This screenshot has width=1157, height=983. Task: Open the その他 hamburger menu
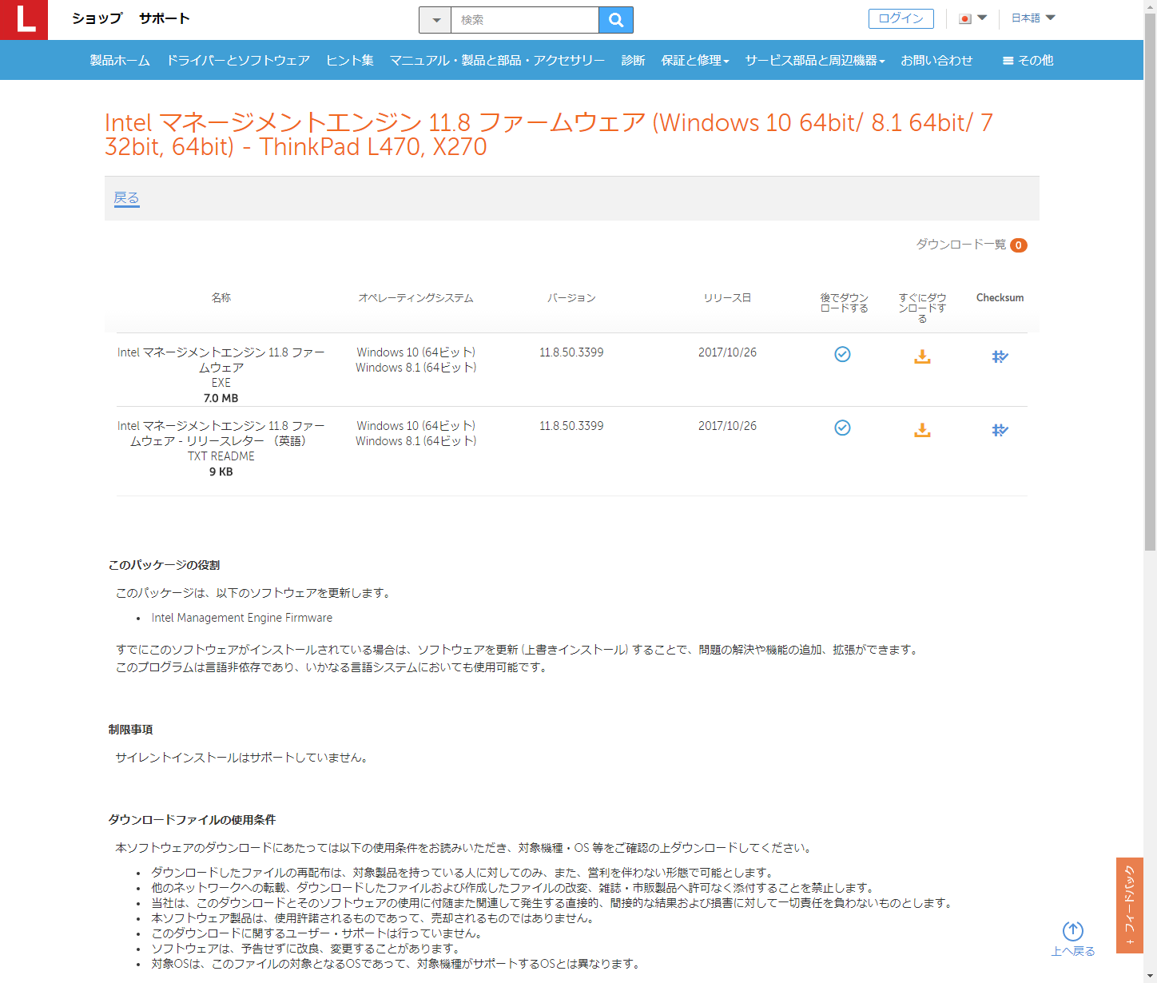pyautogui.click(x=1028, y=60)
